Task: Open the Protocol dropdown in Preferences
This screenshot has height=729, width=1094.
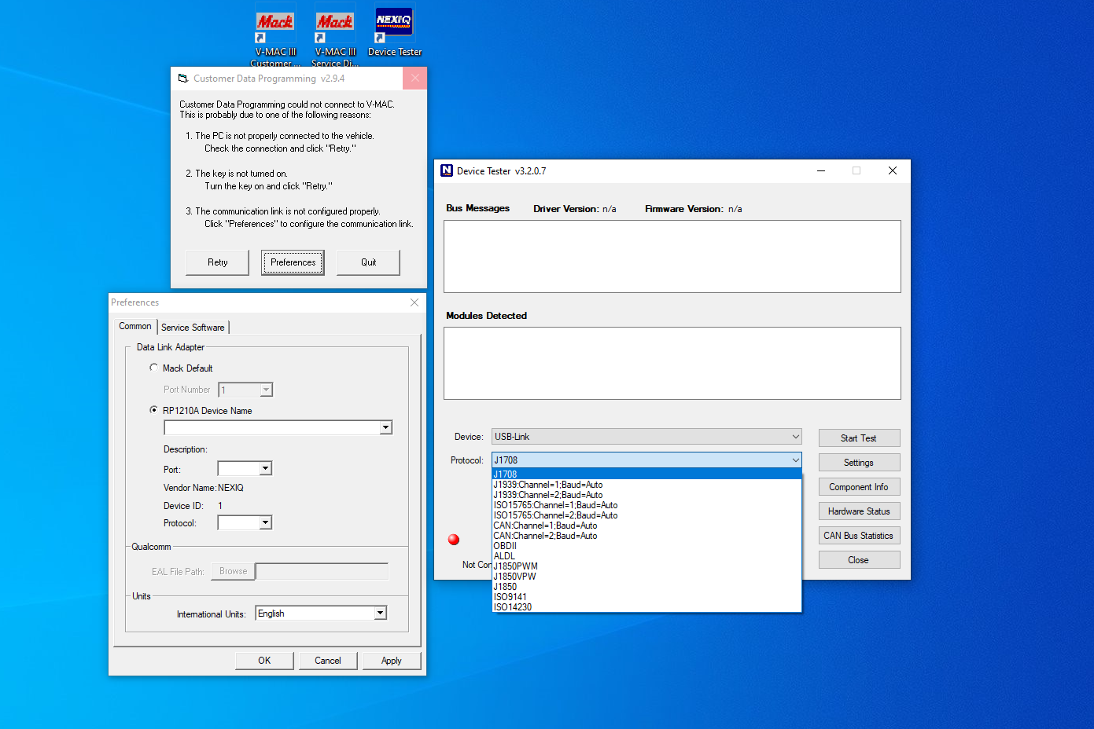Action: click(x=266, y=522)
